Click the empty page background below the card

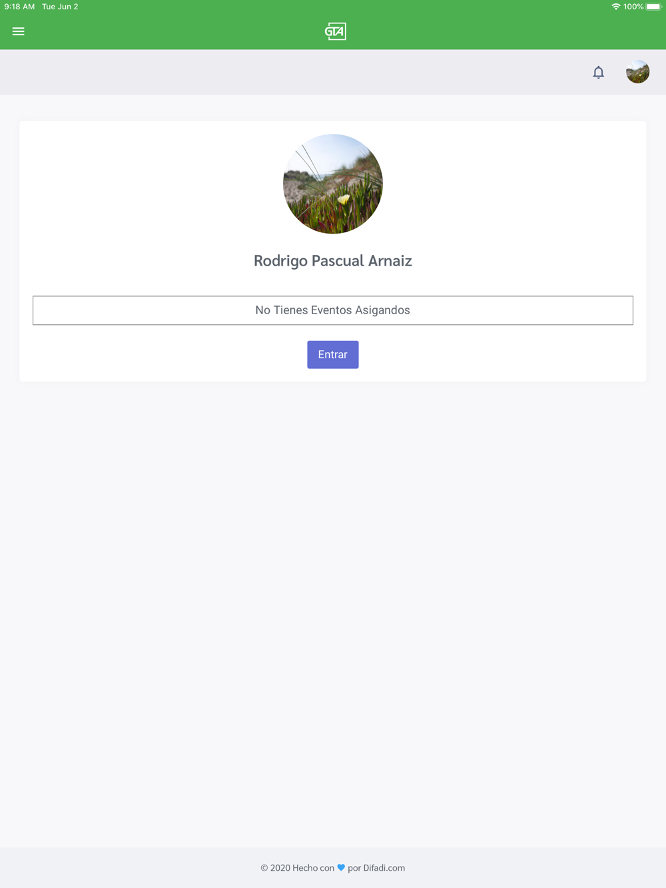point(333,599)
